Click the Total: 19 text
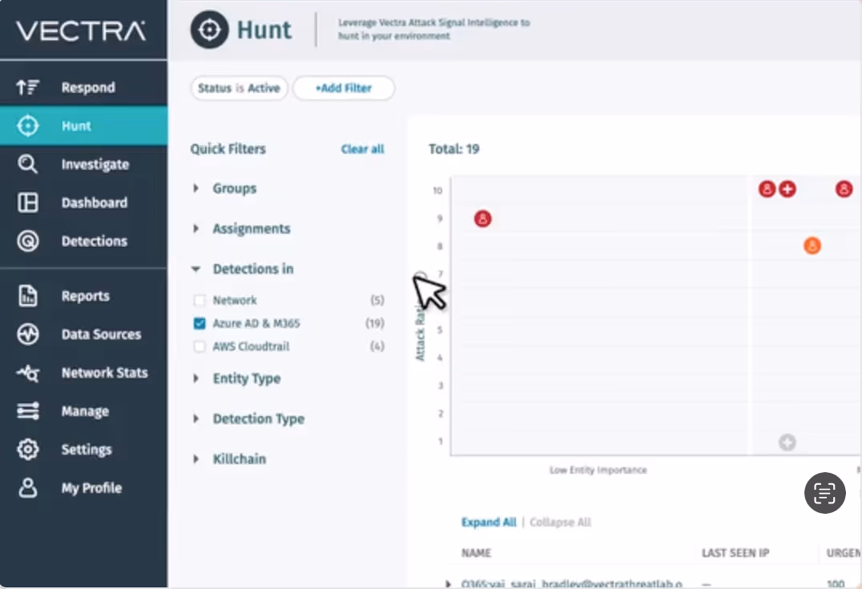Image resolution: width=862 pixels, height=589 pixels. pos(453,150)
